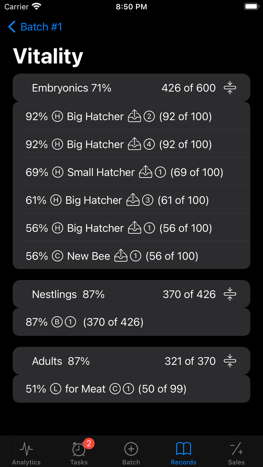Tap tray icon on New Bee row
Image resolution: width=263 pixels, height=467 pixels.
tap(121, 256)
